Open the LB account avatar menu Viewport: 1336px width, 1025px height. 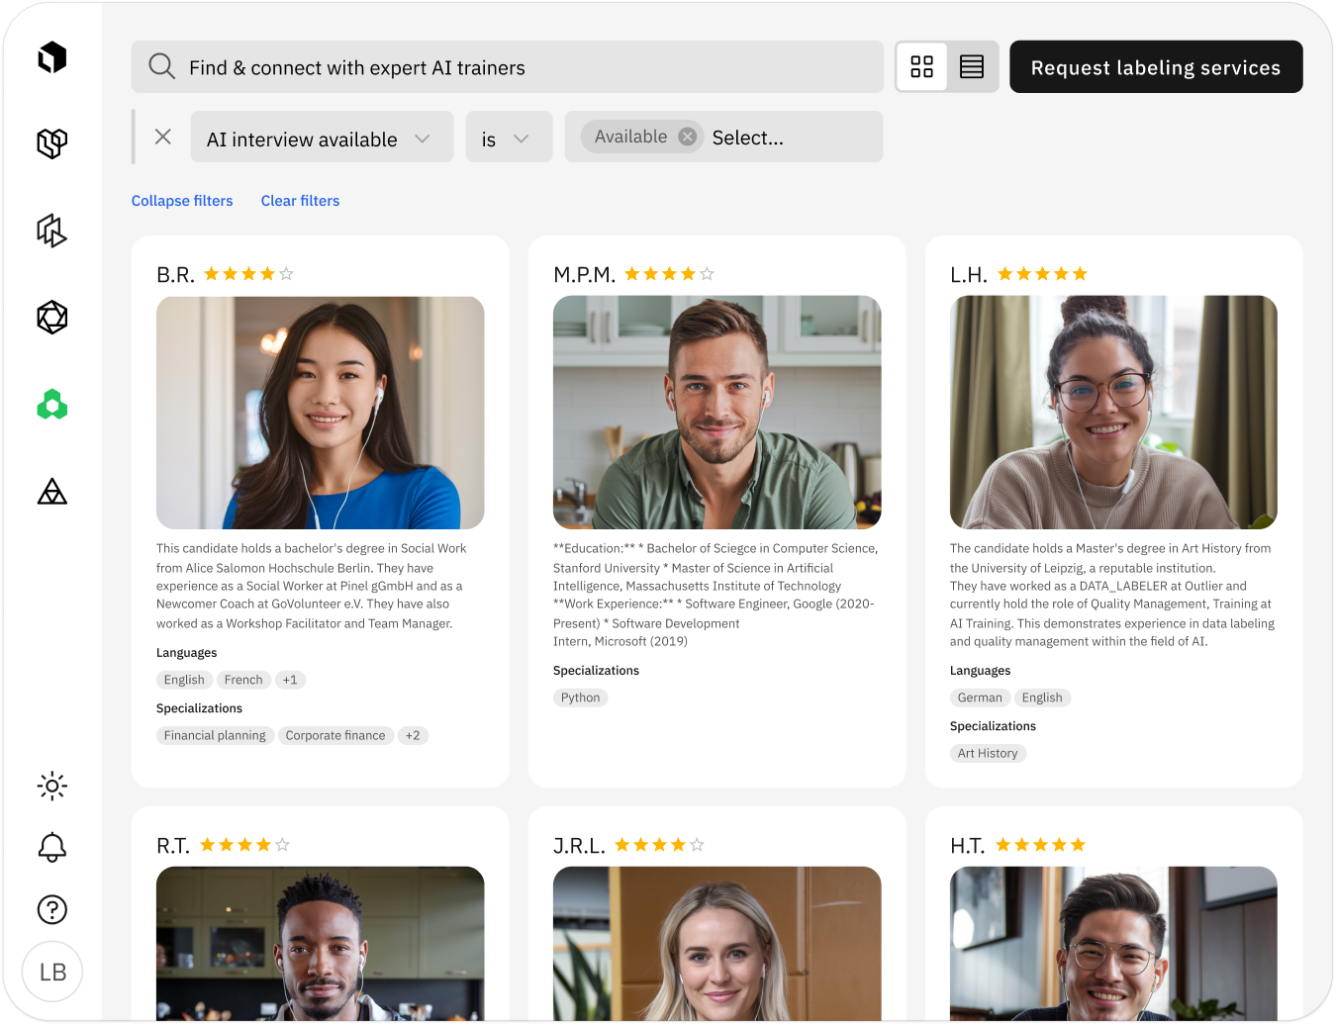51,972
